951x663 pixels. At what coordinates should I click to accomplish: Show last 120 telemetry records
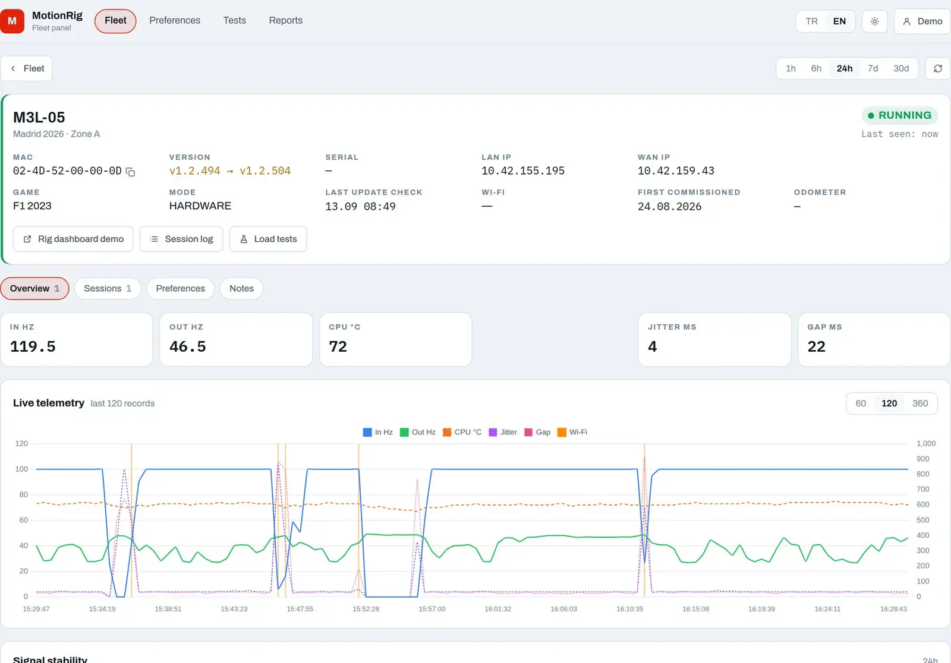[889, 403]
